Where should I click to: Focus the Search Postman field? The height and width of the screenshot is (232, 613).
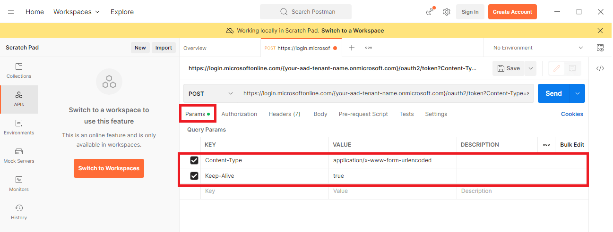click(x=306, y=12)
